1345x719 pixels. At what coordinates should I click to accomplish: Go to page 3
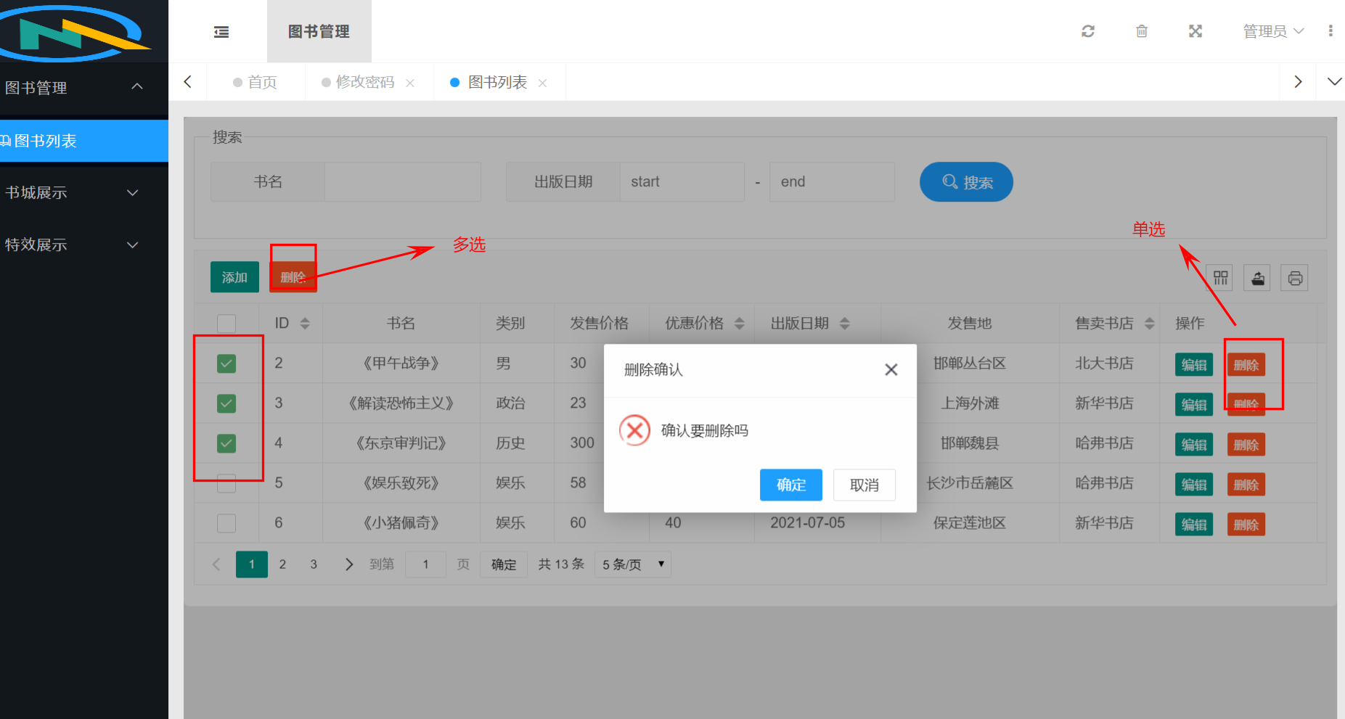pyautogui.click(x=314, y=564)
